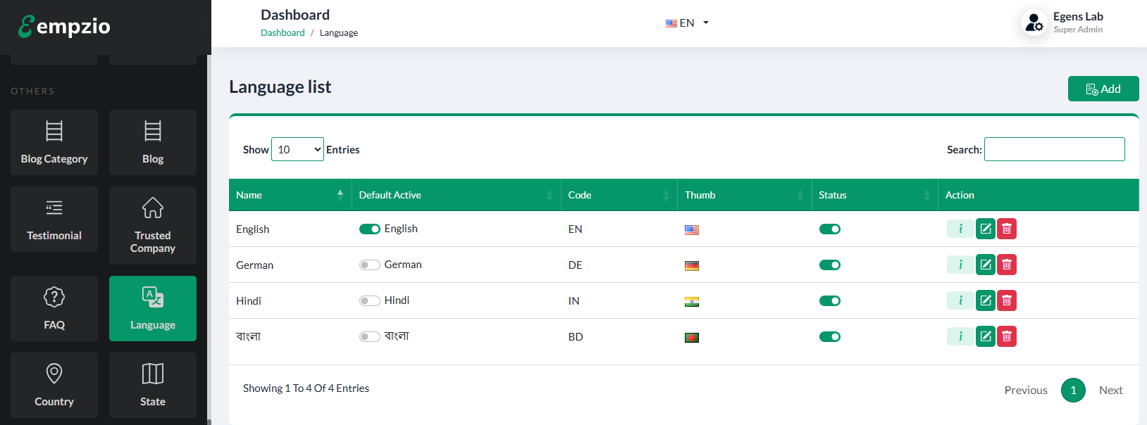Open Trusted Company from sidebar

[x=153, y=225]
